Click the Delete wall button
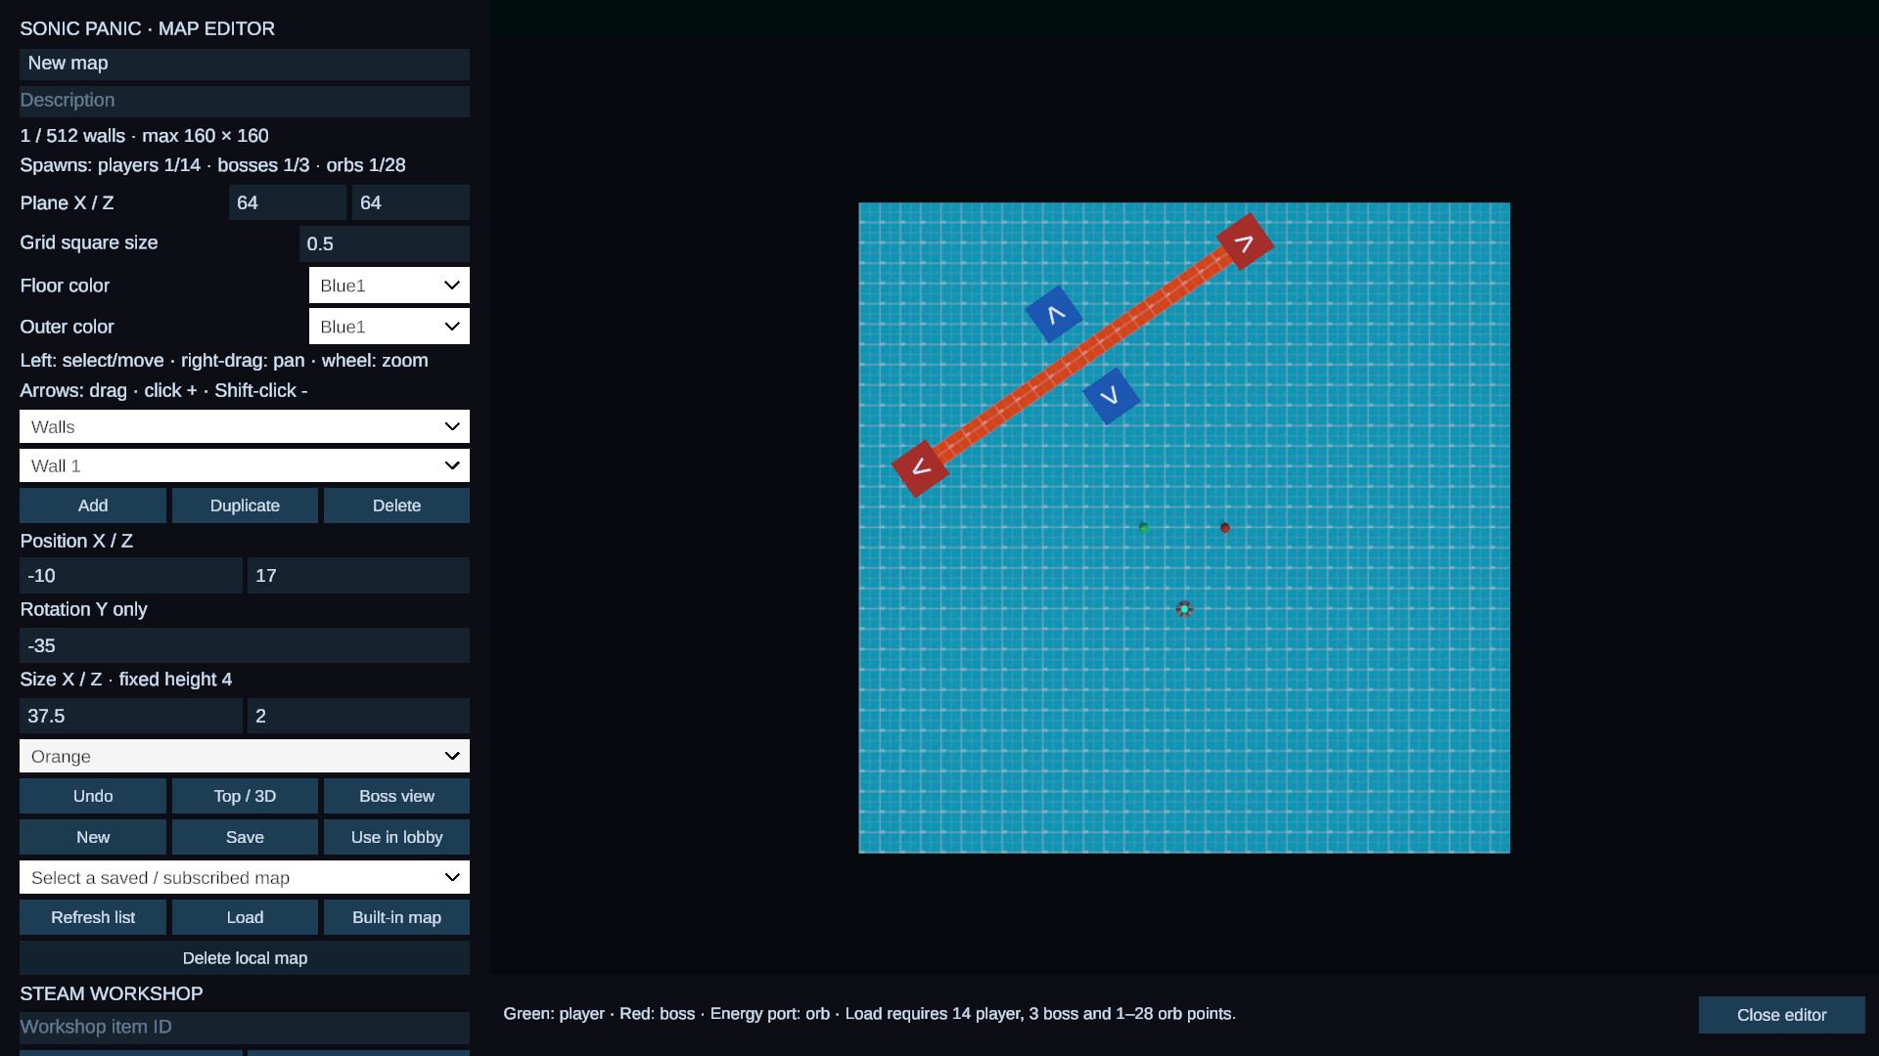The width and height of the screenshot is (1879, 1056). 396,506
